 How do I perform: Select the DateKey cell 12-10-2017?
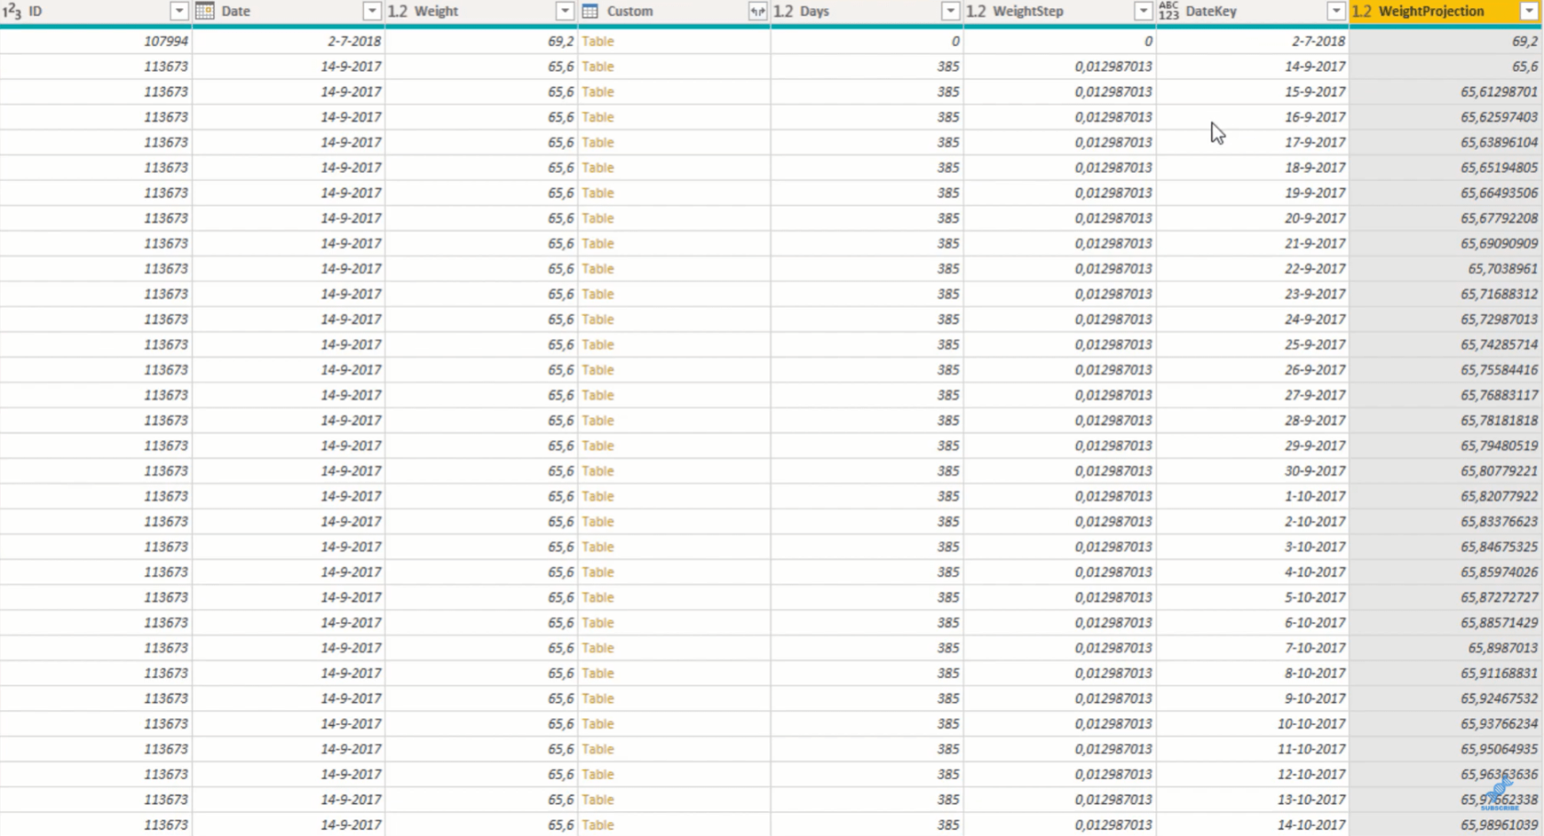[x=1253, y=774]
